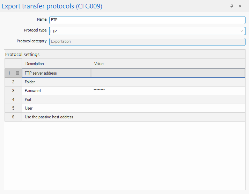Edit the FTP server address value
249x194 pixels.
coord(168,73)
